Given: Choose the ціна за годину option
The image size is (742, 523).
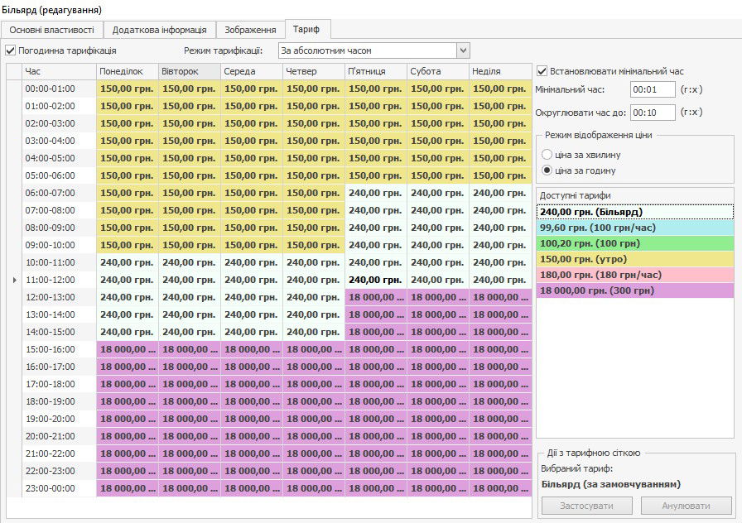Looking at the screenshot, I should (x=547, y=170).
